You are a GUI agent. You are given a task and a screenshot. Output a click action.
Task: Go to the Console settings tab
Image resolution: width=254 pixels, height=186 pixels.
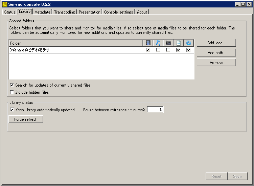coord(118,12)
